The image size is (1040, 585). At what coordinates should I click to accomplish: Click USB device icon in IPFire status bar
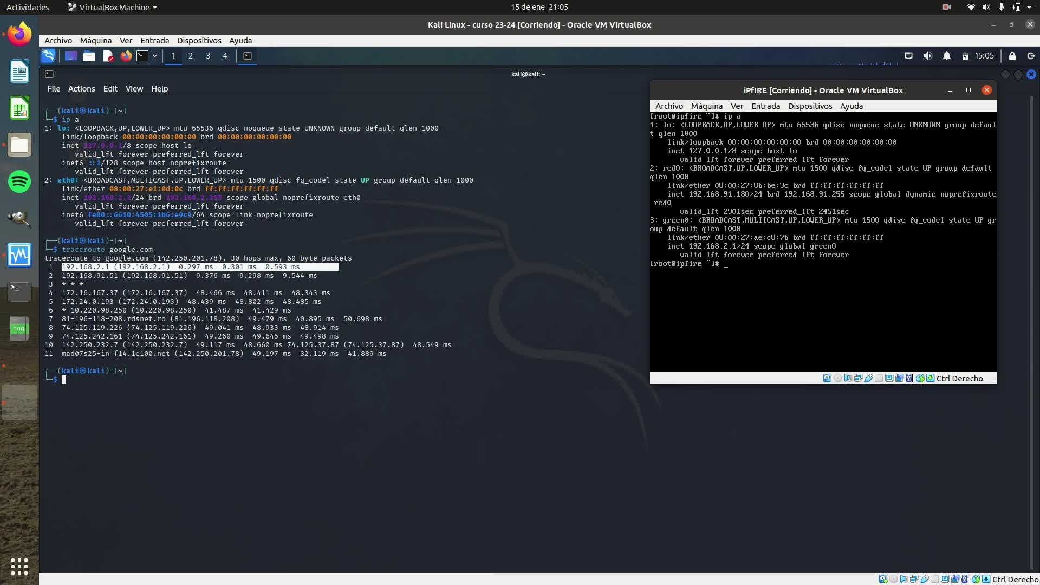click(869, 378)
